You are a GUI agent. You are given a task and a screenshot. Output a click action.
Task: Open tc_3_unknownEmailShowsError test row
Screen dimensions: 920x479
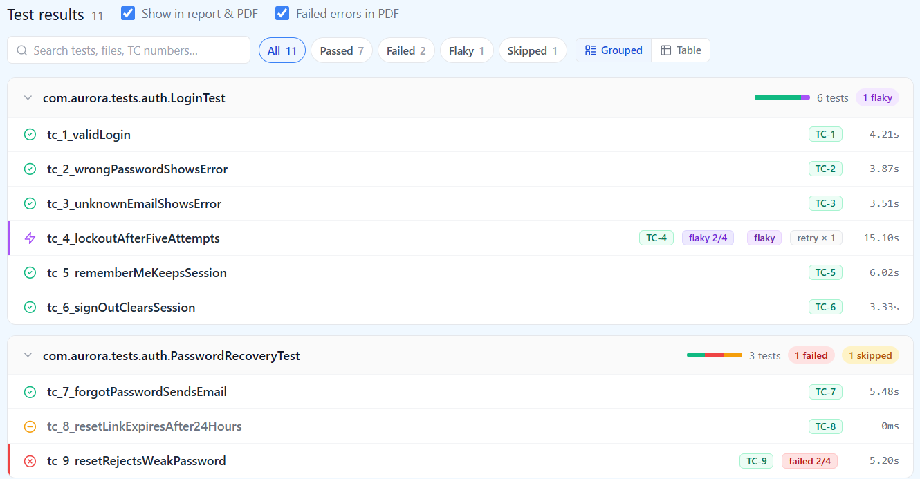[460, 204]
